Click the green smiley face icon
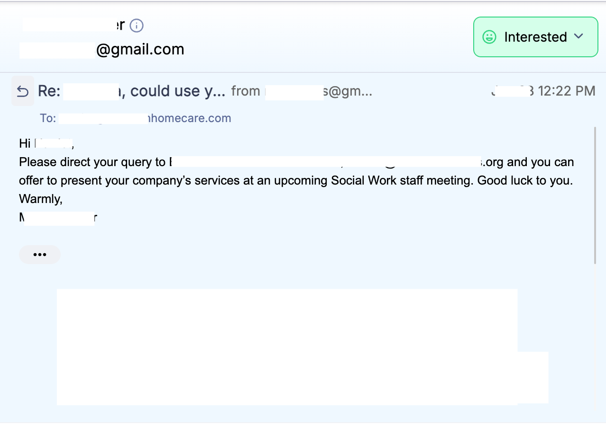The width and height of the screenshot is (606, 424). coord(489,37)
